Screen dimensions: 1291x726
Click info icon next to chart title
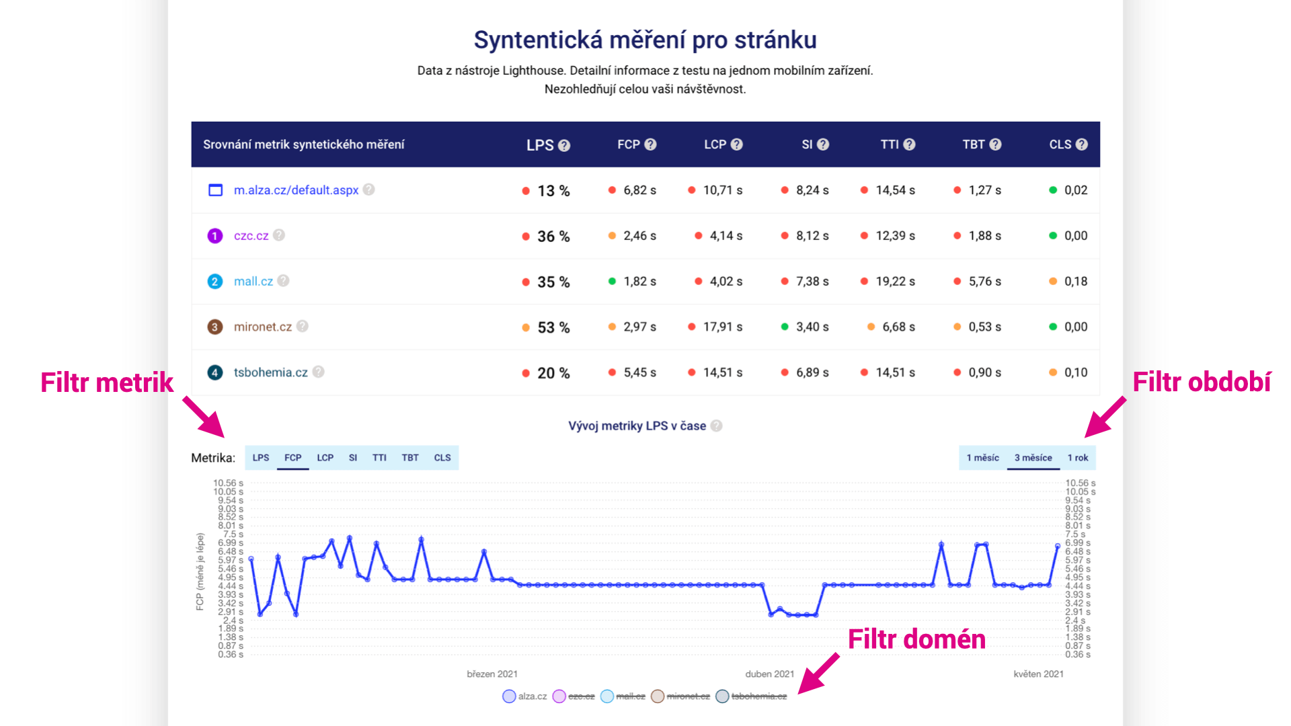(x=717, y=426)
